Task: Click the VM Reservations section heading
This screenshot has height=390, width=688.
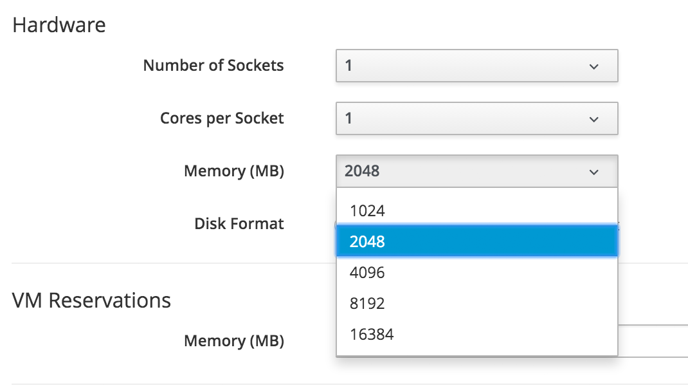Action: point(92,300)
